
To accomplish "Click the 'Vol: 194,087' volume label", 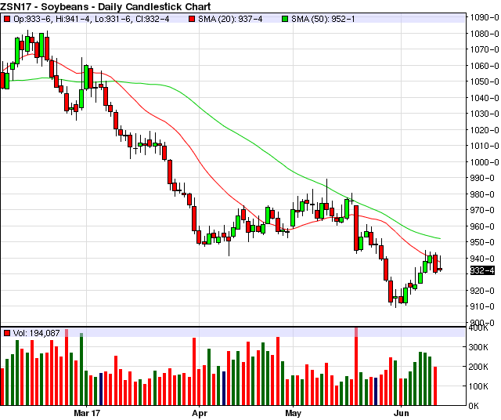I will coord(37,333).
